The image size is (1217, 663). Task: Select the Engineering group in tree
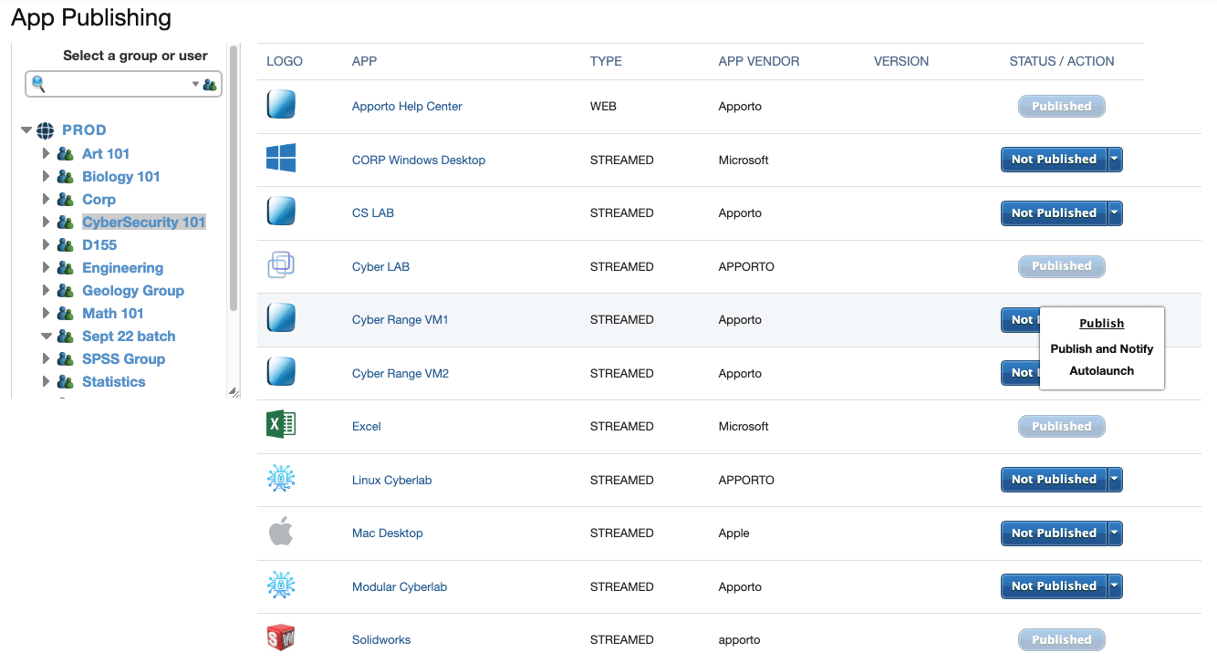pos(122,267)
